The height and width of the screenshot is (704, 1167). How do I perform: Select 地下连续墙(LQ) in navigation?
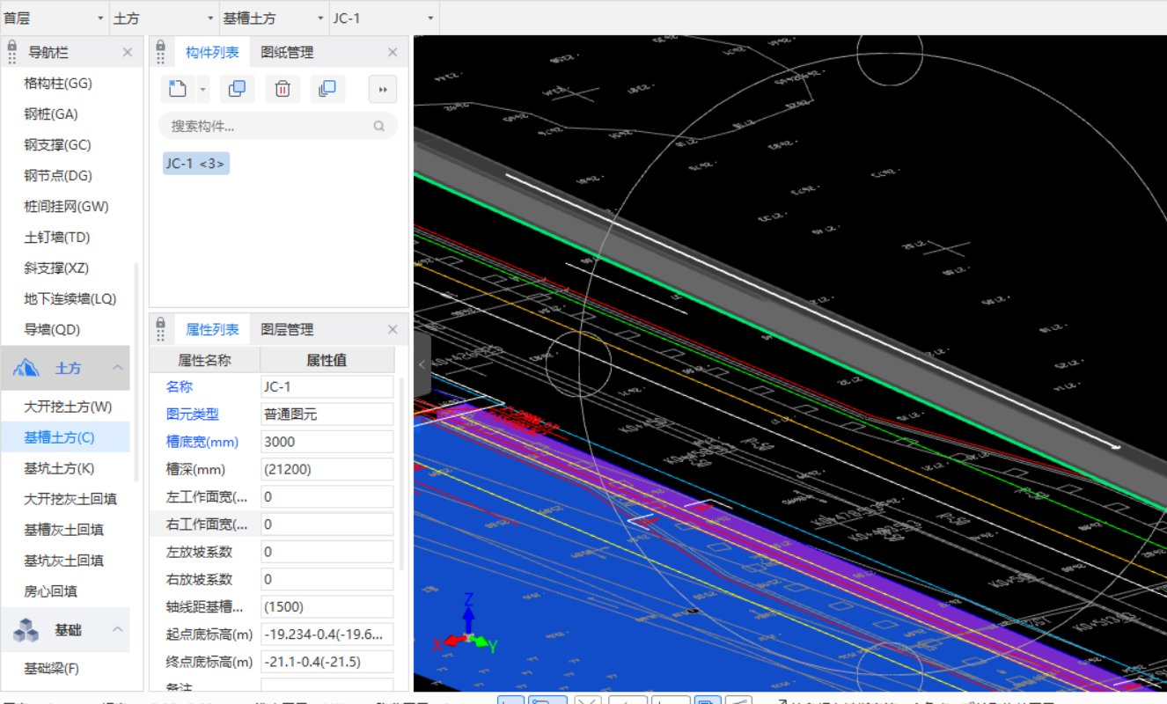pos(70,299)
